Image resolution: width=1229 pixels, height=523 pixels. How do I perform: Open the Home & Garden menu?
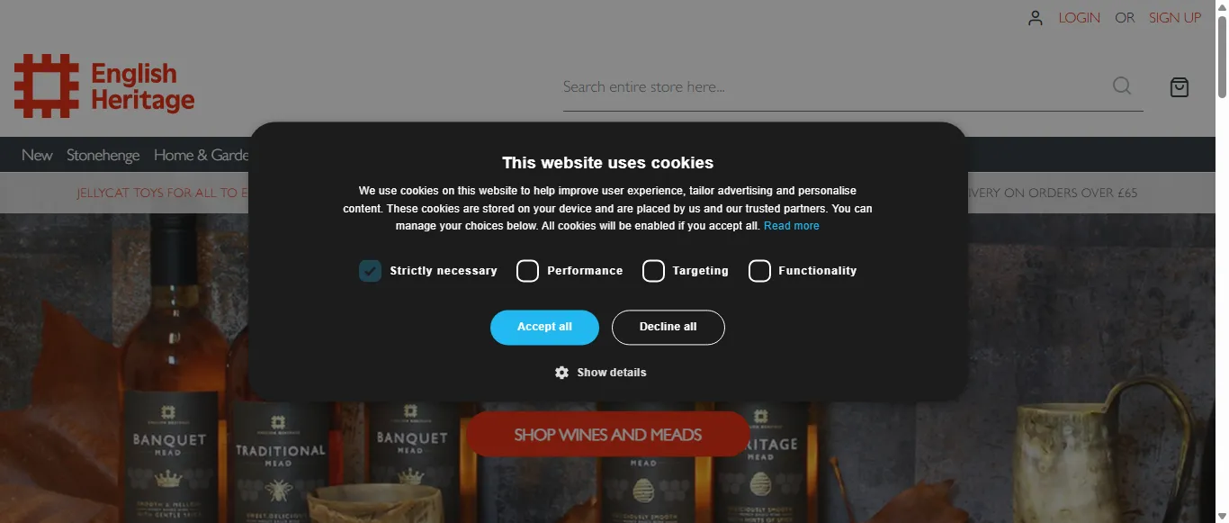(202, 155)
